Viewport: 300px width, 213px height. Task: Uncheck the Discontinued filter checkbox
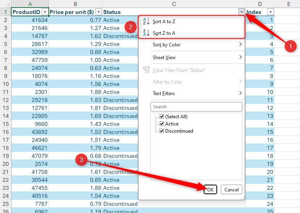pyautogui.click(x=162, y=131)
